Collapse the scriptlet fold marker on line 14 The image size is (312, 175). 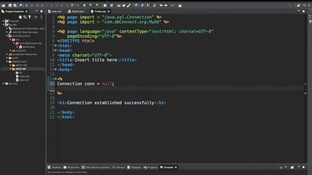56,79
